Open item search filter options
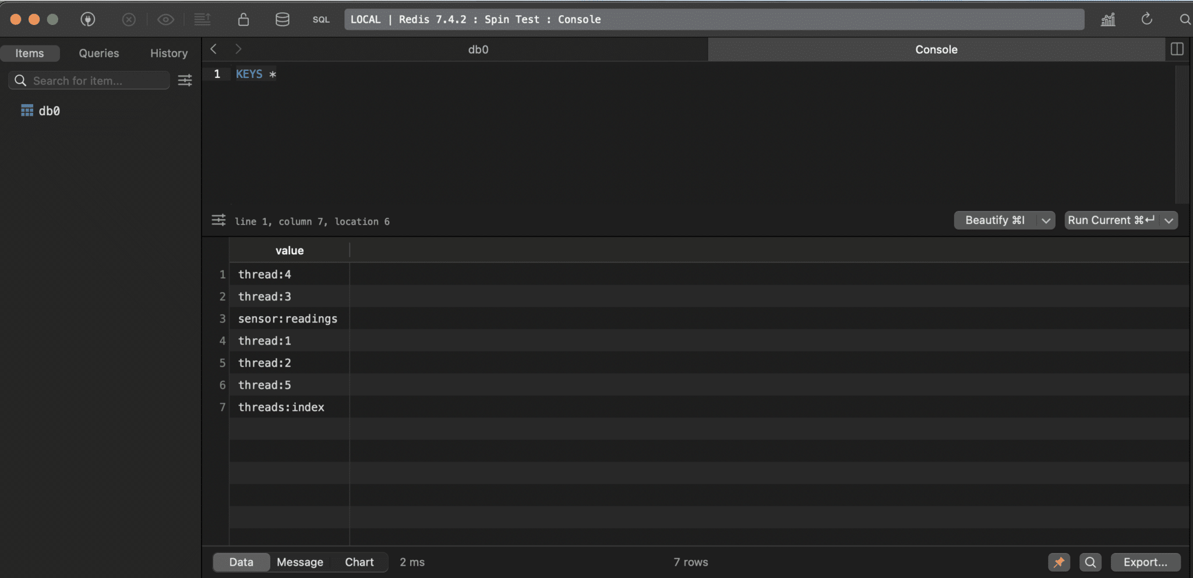Viewport: 1193px width, 578px height. 185,80
